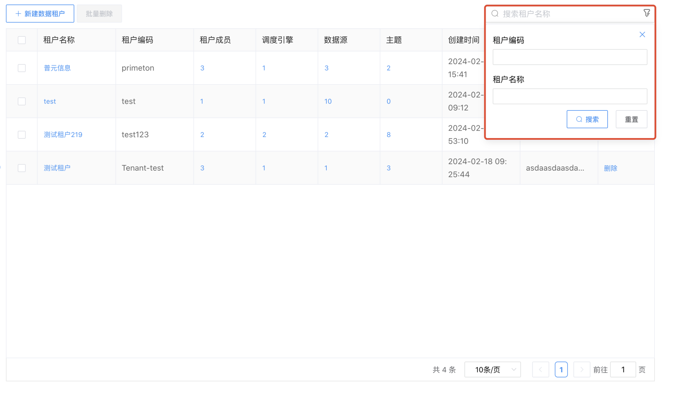Click the 前往 page number input box
Screen dimensions: 675x396
point(623,370)
